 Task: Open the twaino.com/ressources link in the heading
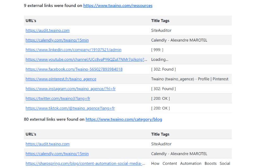(x=118, y=6)
